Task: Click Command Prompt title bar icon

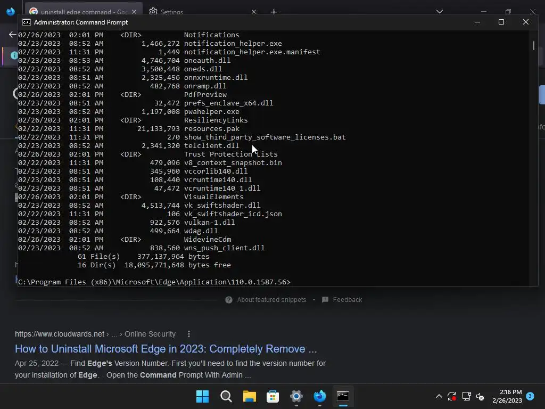Action: point(27,22)
